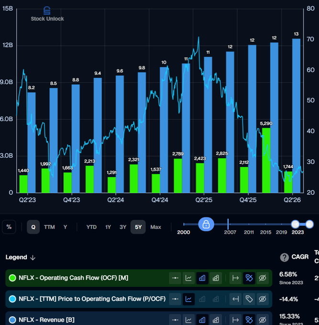Select bar chart icon for Operating Cash Flow
Viewport: 319px width, 325px height.
click(202, 278)
